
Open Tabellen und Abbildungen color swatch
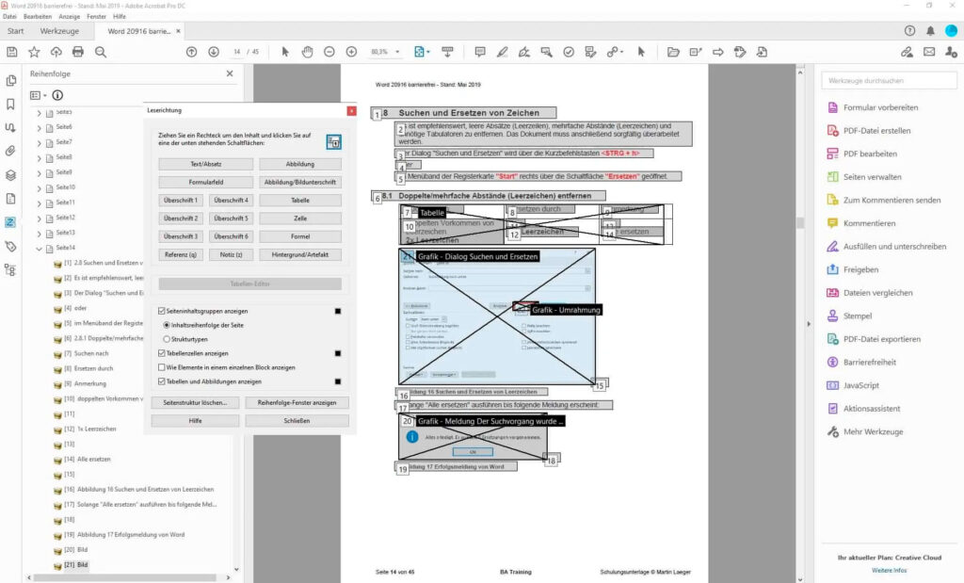[x=338, y=381]
